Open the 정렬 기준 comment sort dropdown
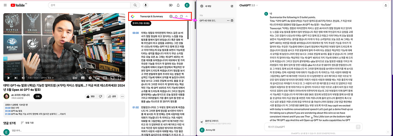This screenshot has height=136, width=393. [28, 123]
